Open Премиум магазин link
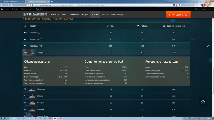Viewport: 214px width, 120px height. pyautogui.click(x=27, y=9)
